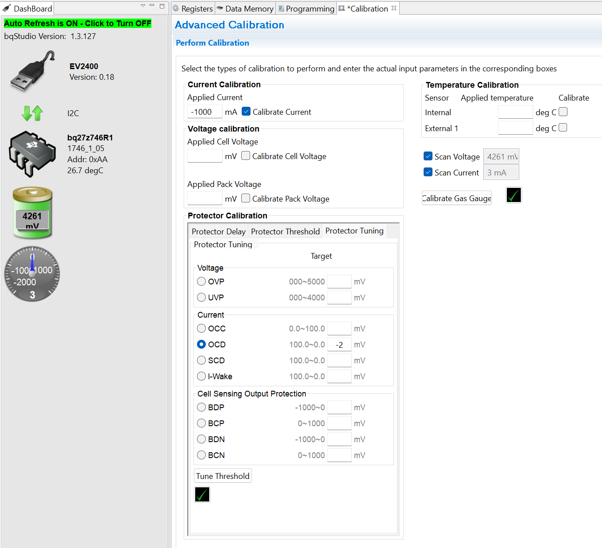Click green checkmark next to Calibrate Gas Gauge

pos(513,195)
